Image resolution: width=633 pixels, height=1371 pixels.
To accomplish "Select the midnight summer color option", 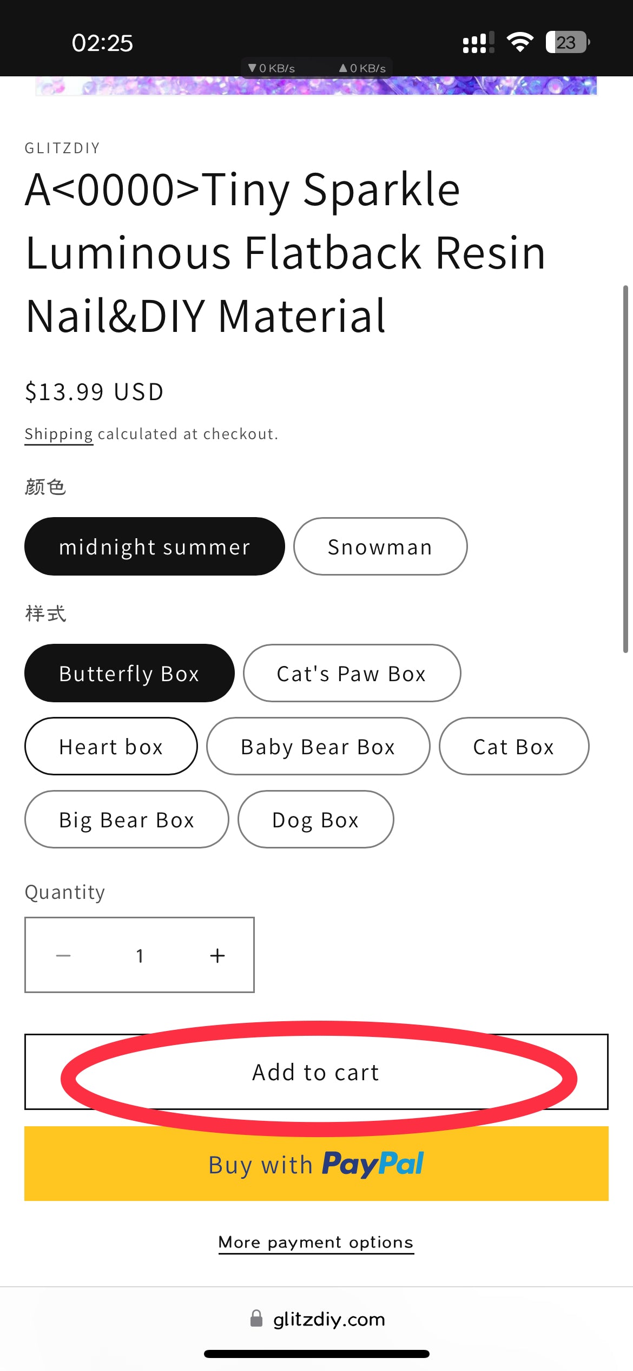I will 154,547.
